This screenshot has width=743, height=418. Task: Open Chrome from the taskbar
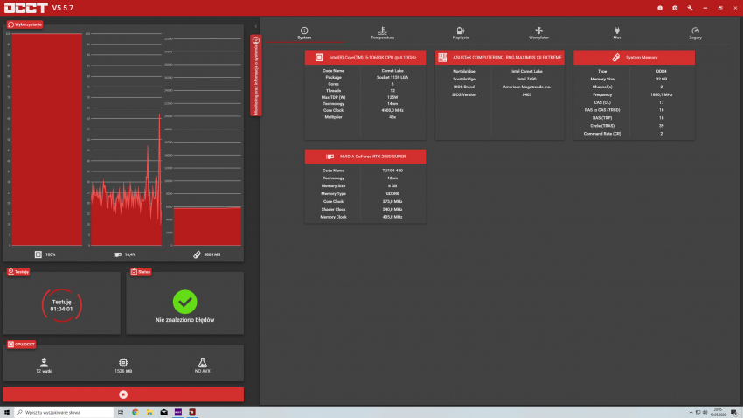click(x=135, y=412)
